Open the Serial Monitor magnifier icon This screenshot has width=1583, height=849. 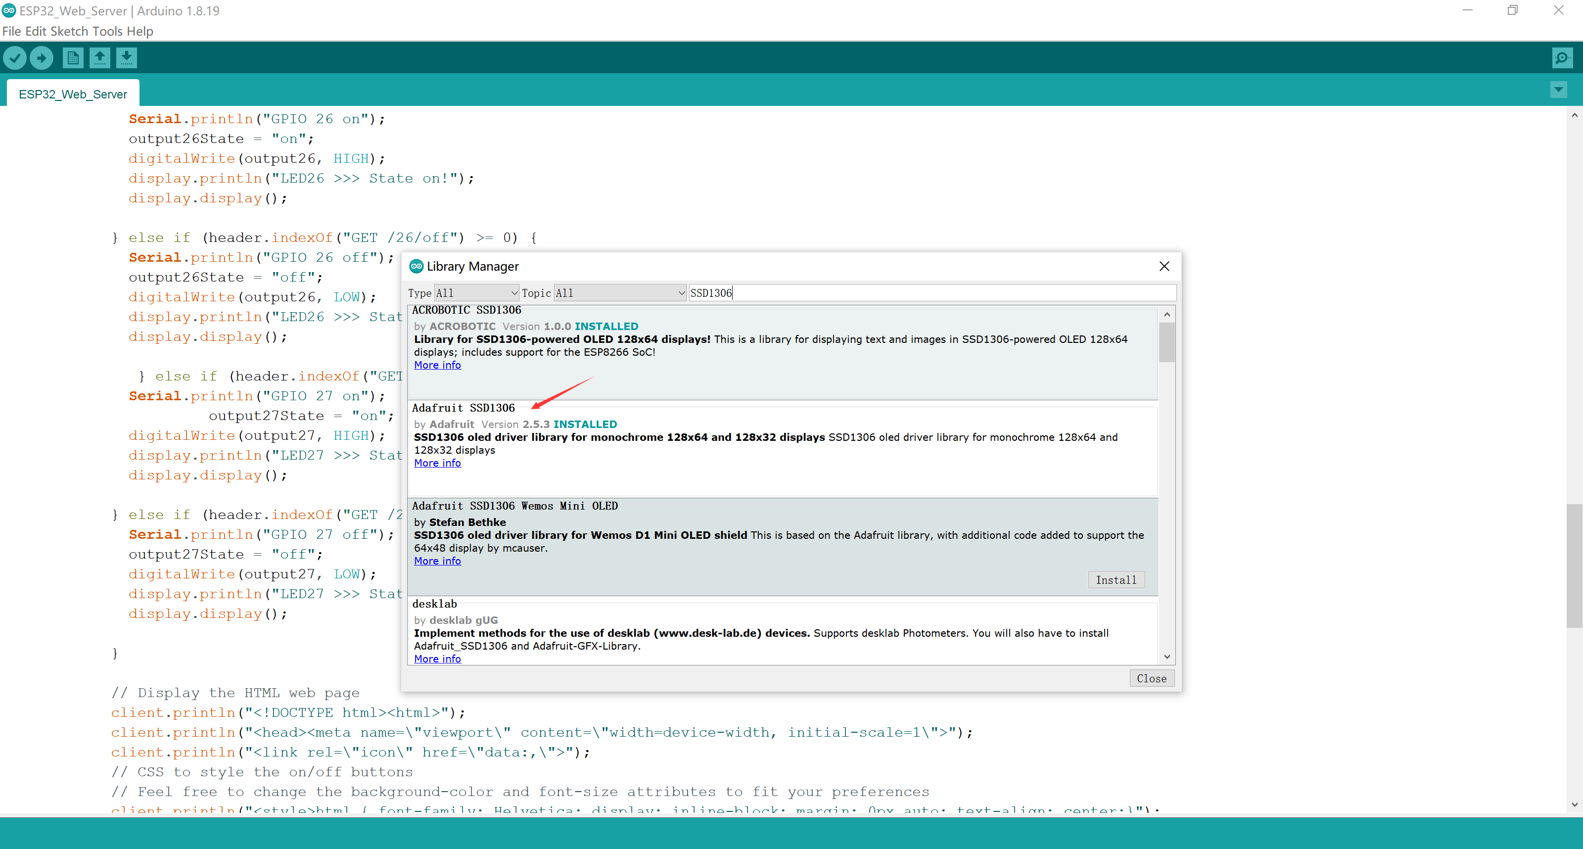[x=1562, y=58]
